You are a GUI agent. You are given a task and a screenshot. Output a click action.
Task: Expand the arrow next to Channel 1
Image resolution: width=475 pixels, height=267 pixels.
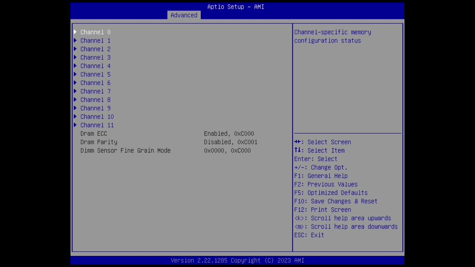75,40
